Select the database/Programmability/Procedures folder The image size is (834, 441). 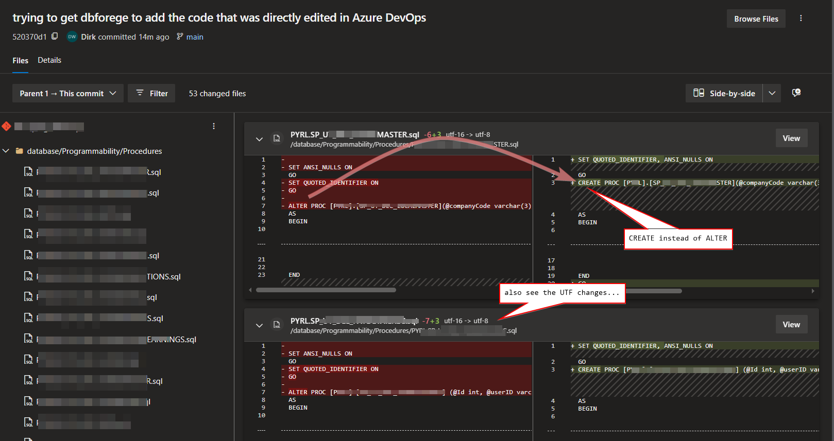click(x=94, y=151)
